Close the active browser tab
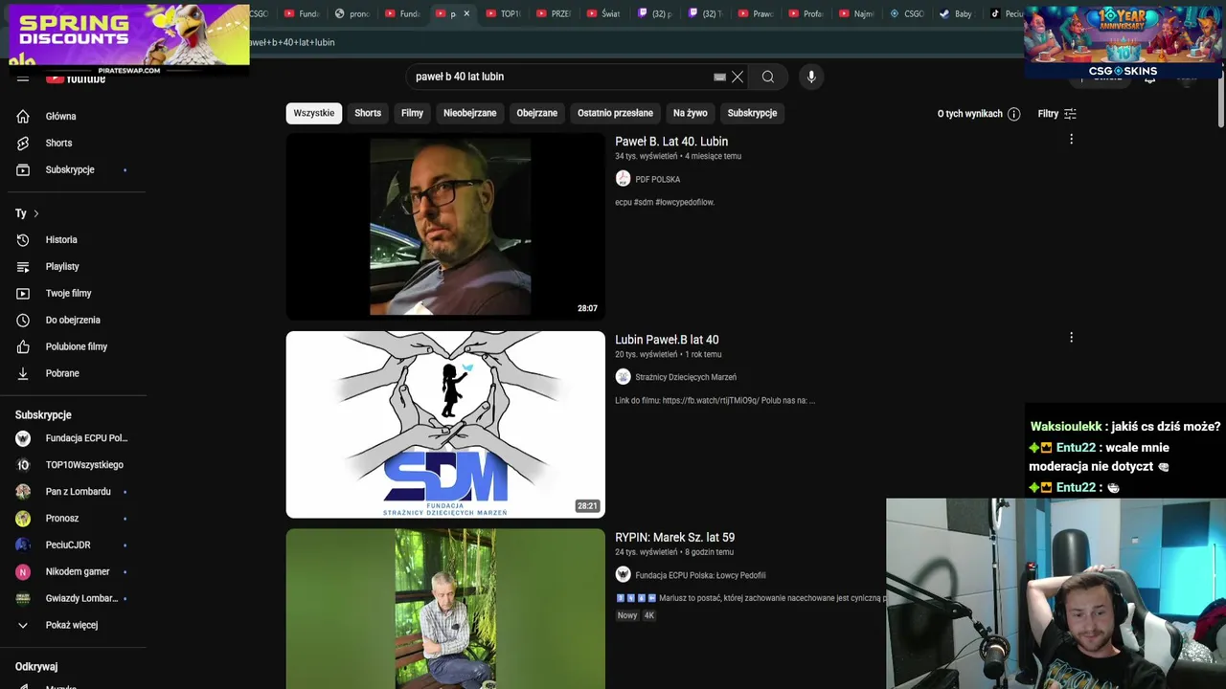The height and width of the screenshot is (689, 1226). [466, 13]
